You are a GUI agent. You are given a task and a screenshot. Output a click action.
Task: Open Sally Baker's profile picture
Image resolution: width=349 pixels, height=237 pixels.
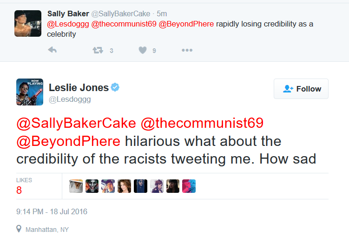pos(28,23)
